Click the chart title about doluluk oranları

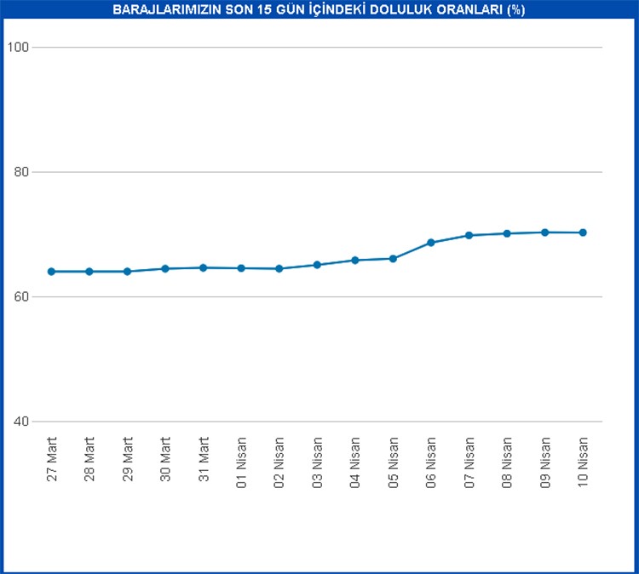[319, 10]
